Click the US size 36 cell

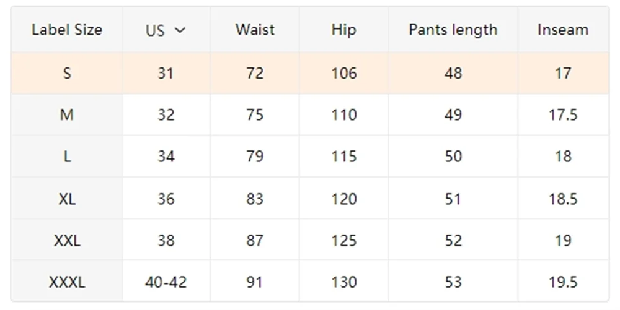pyautogui.click(x=166, y=199)
